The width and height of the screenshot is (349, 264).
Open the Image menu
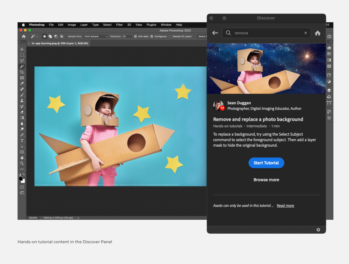click(x=72, y=25)
